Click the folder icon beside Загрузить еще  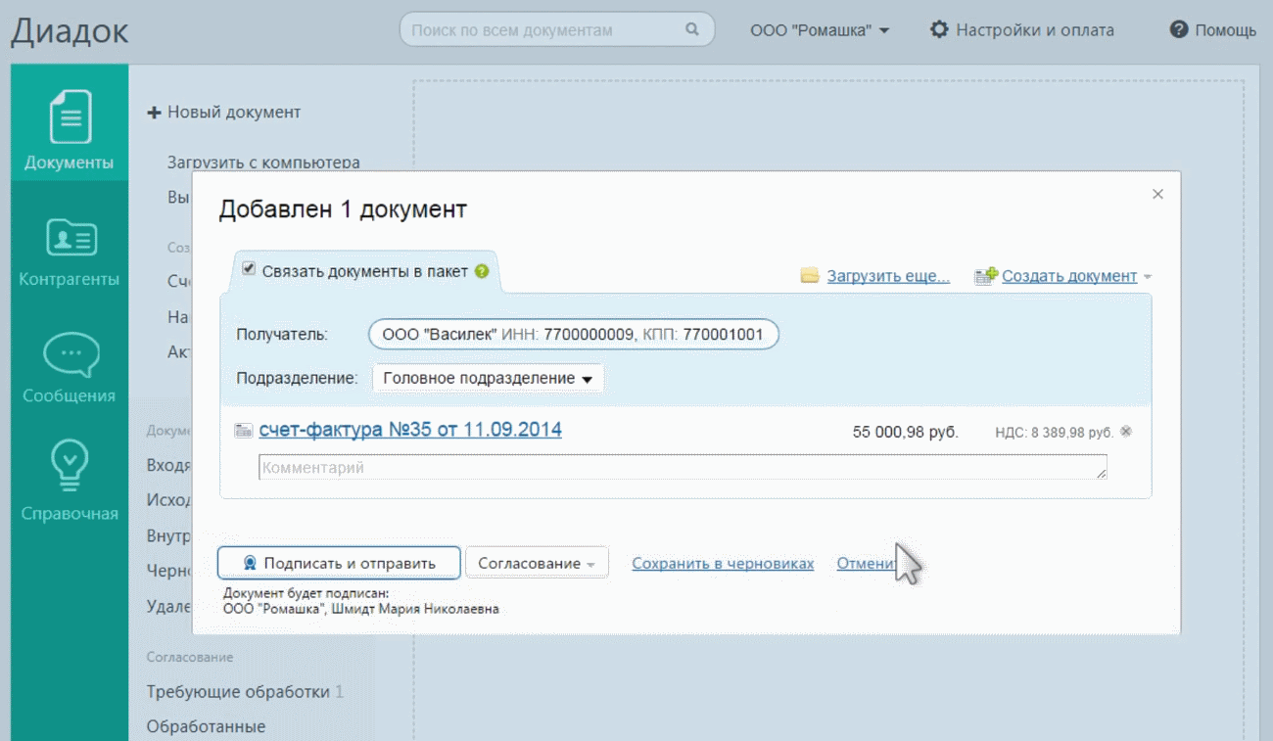(810, 276)
